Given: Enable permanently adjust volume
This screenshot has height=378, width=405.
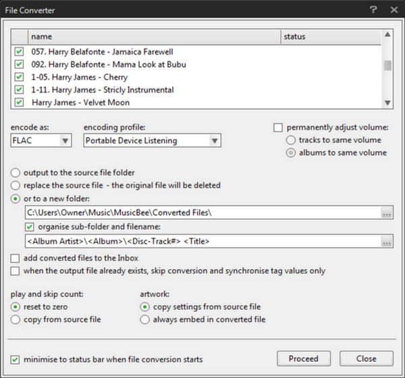Looking at the screenshot, I should (x=278, y=128).
